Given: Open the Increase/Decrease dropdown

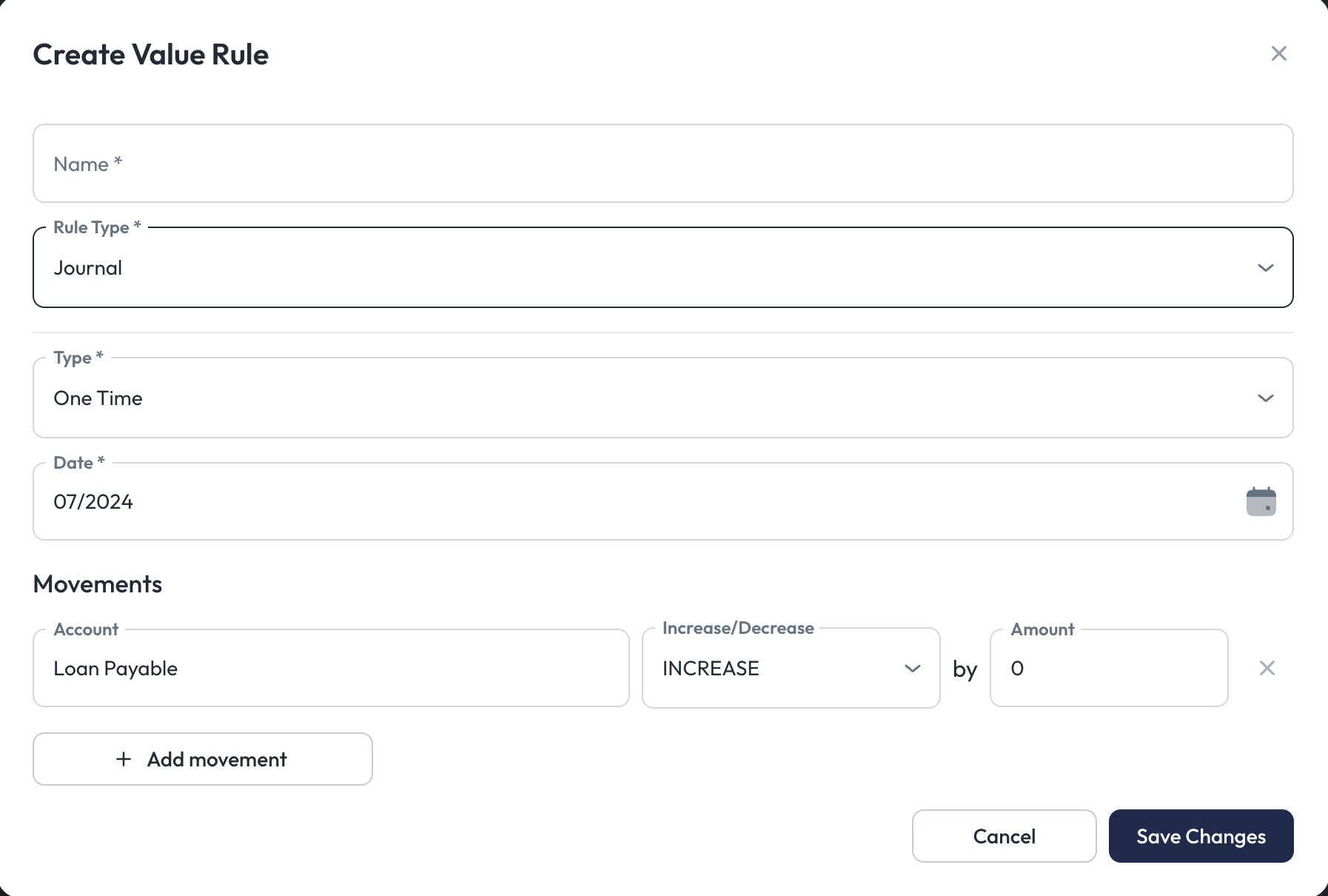Looking at the screenshot, I should coord(777,669).
